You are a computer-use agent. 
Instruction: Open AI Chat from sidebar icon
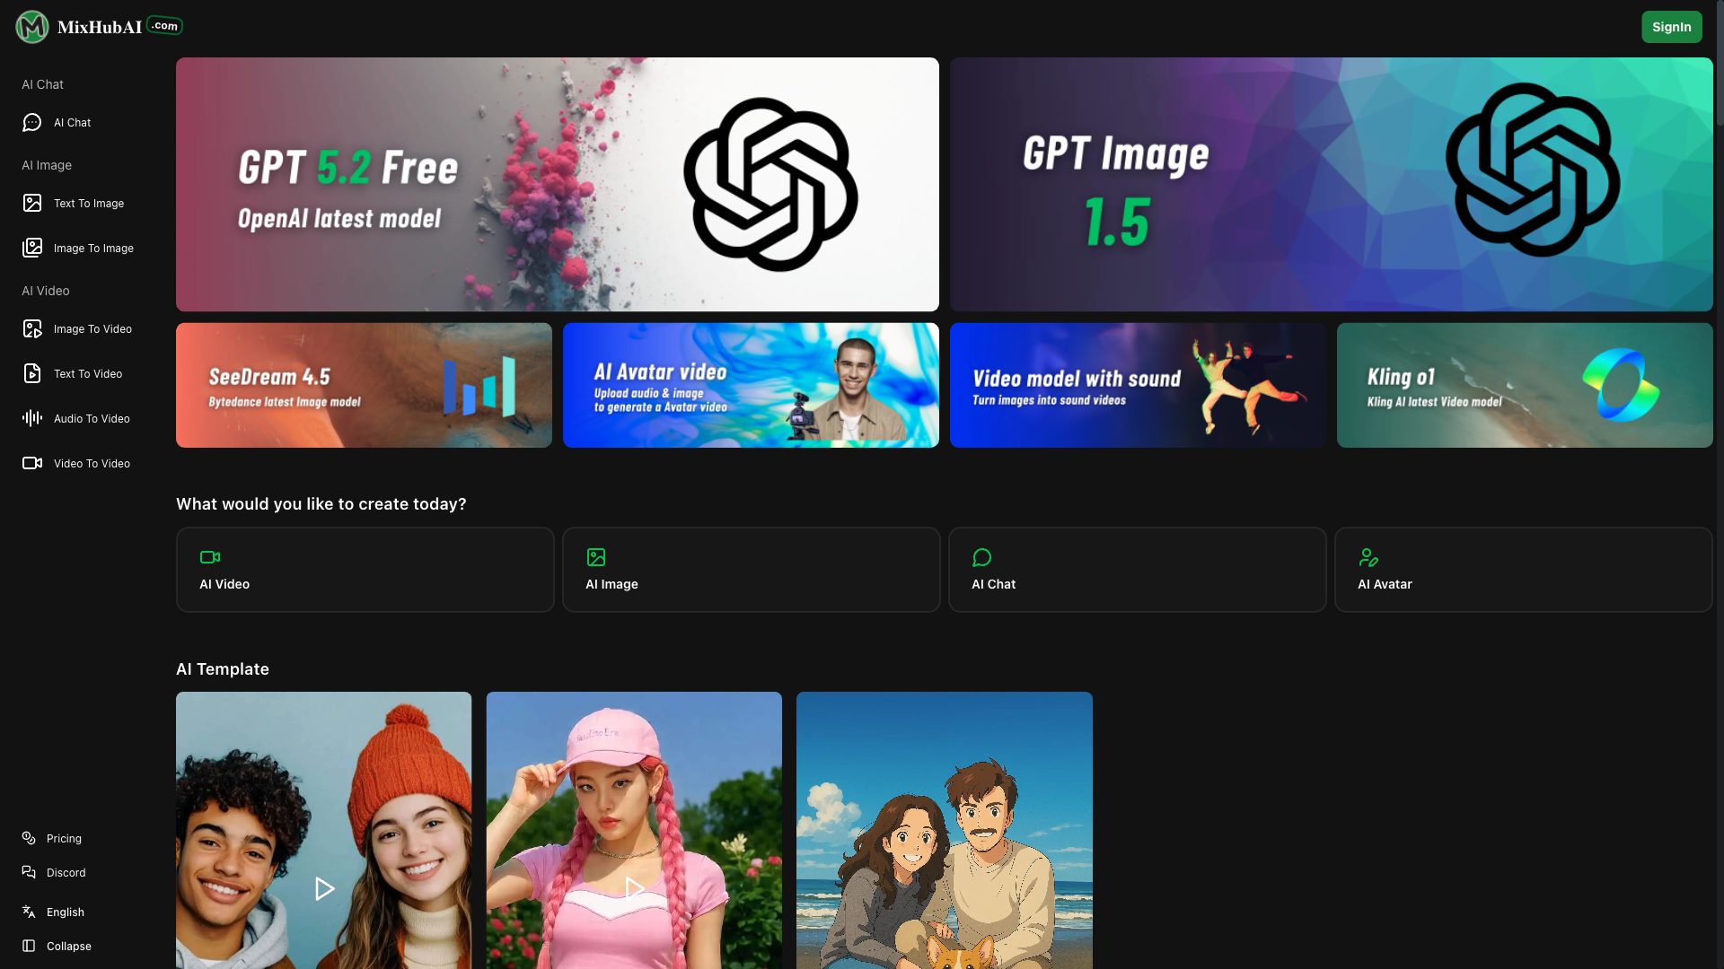pyautogui.click(x=32, y=123)
